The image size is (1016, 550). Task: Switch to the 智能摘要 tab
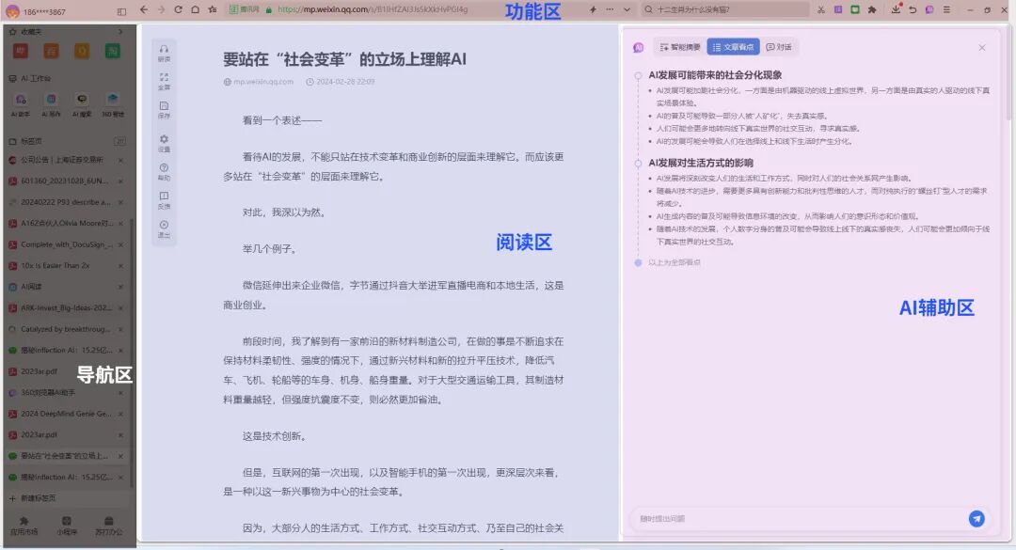679,47
